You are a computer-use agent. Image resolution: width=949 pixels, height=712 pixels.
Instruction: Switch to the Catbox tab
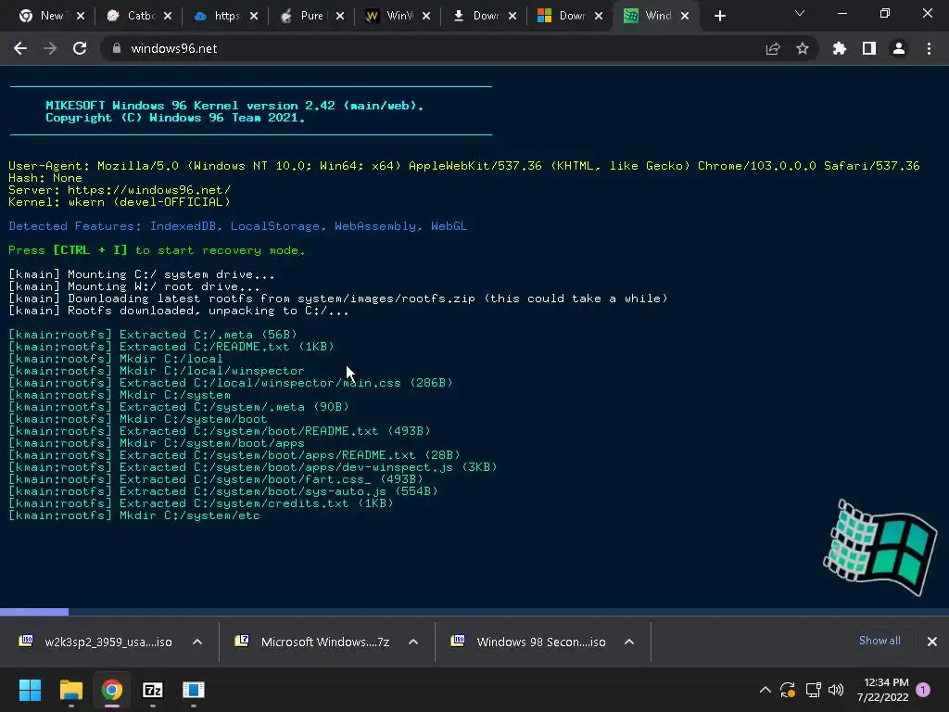pos(138,16)
